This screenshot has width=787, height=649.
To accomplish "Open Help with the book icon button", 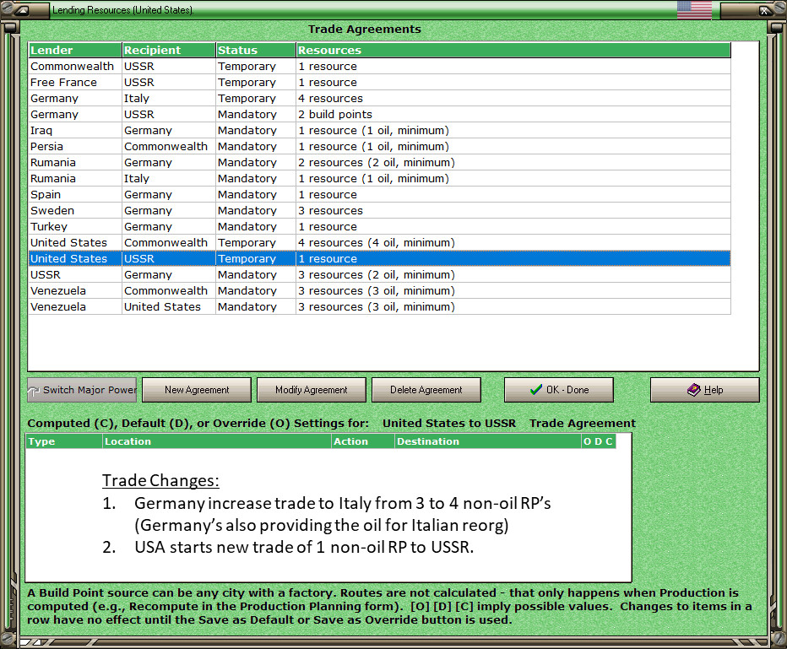I will (x=705, y=390).
